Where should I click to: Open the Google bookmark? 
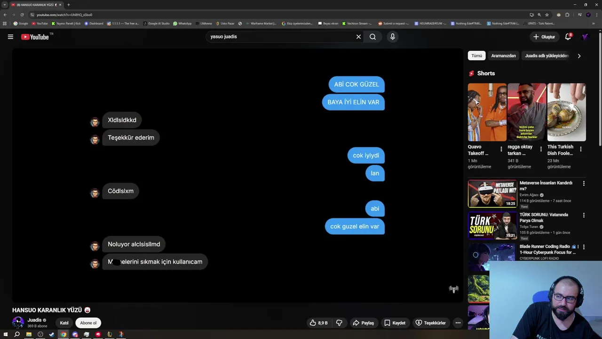(21, 23)
